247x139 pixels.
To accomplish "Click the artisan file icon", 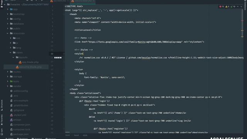I will pos(11,120).
